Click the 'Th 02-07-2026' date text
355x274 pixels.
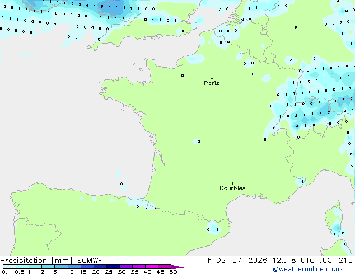click(x=235, y=261)
